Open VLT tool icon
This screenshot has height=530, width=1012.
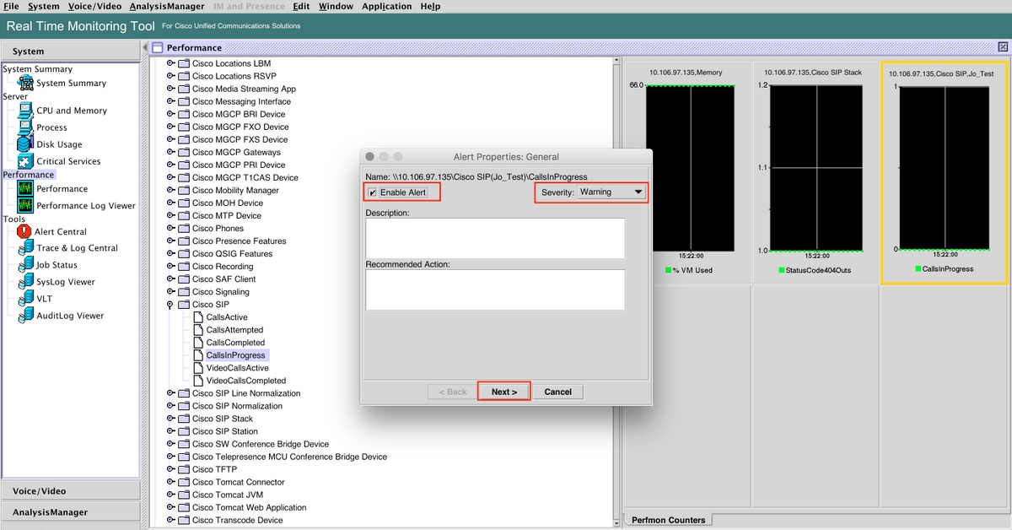(x=25, y=299)
